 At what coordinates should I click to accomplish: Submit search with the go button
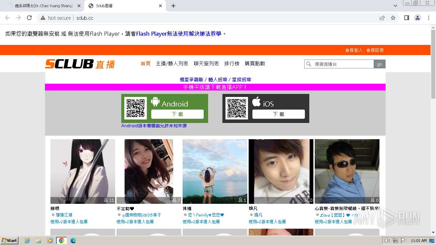[x=379, y=64]
